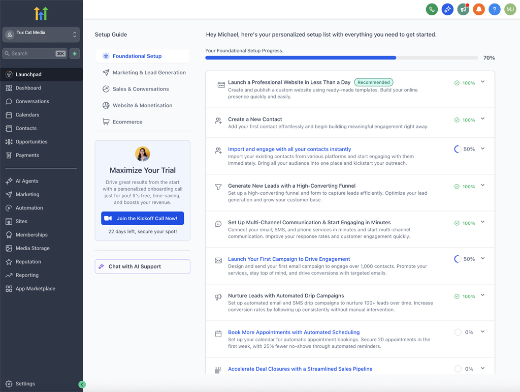Click the MJ user avatar
This screenshot has height=392, width=520.
click(x=510, y=9)
